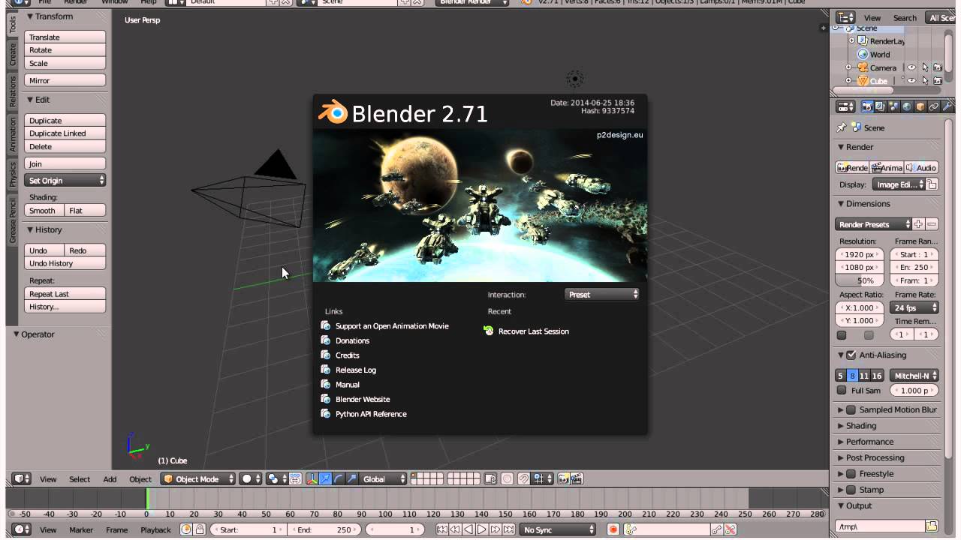Click the timeline End frame field
This screenshot has height=540, width=961.
324,529
